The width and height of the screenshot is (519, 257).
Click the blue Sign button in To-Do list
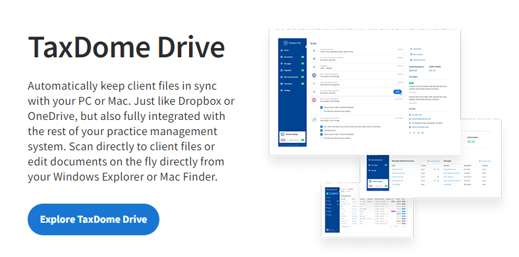(x=397, y=92)
